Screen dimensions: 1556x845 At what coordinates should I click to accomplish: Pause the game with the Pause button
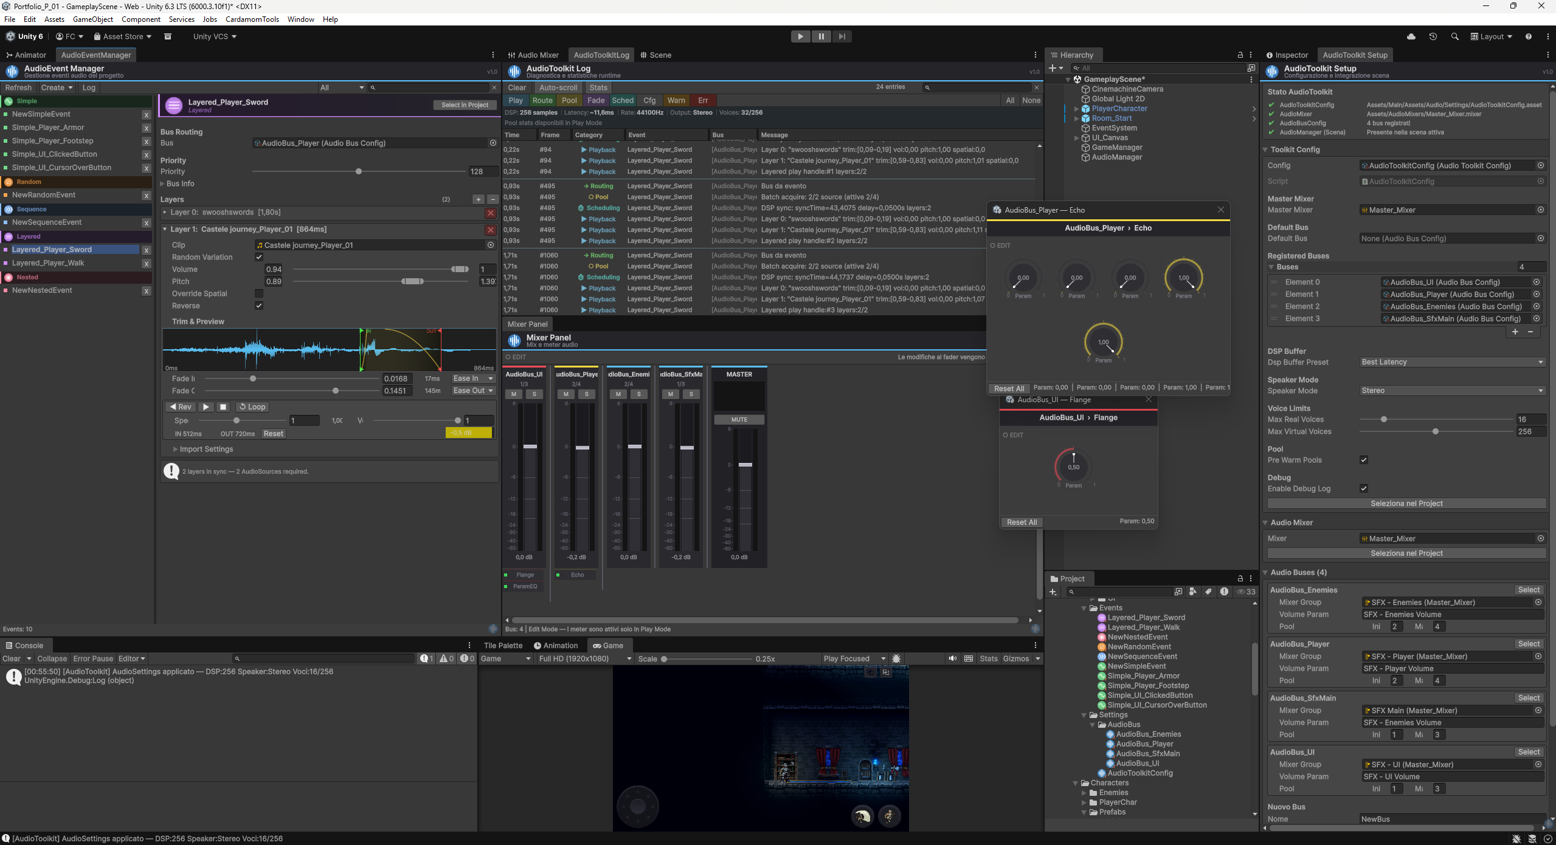820,36
